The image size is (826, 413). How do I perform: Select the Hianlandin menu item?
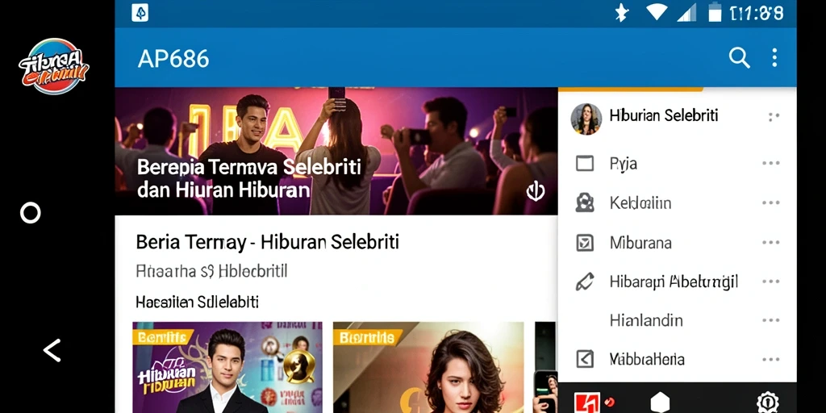point(677,320)
